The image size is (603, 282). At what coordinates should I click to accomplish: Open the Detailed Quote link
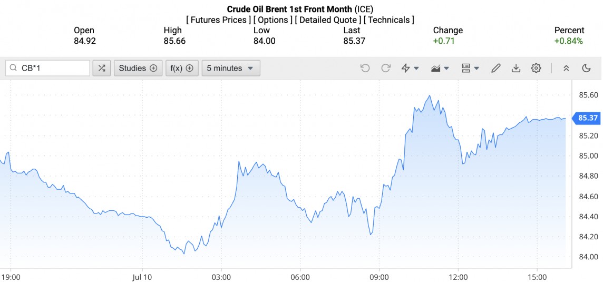[x=328, y=20]
